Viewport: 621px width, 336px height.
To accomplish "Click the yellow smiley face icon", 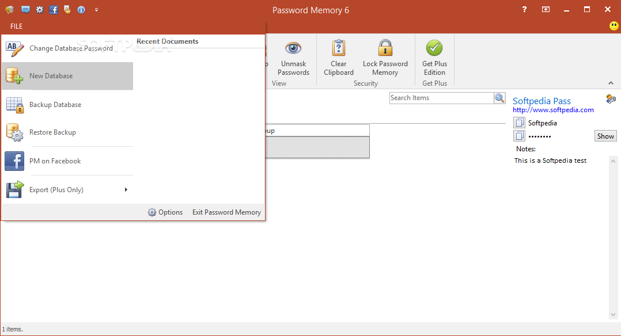I will coord(614,26).
